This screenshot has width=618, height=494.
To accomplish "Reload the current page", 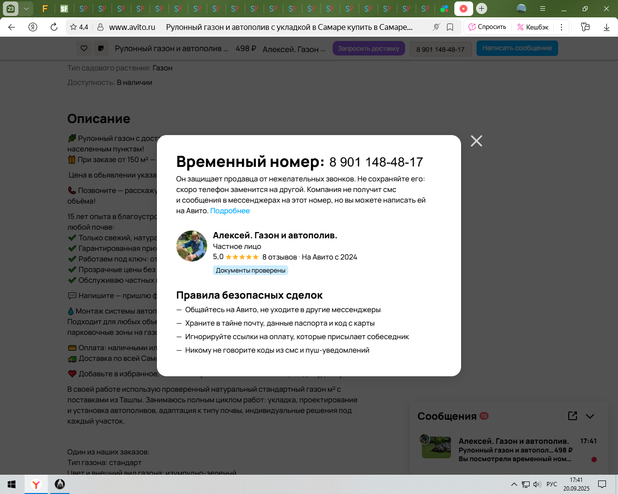I will (x=54, y=27).
